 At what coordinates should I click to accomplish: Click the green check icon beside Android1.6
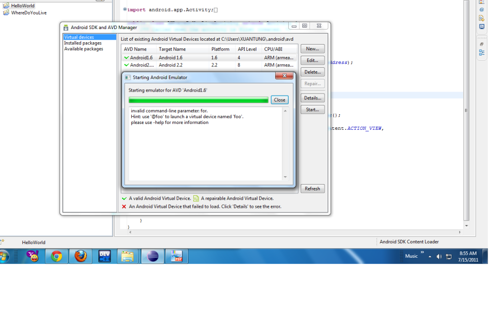126,58
